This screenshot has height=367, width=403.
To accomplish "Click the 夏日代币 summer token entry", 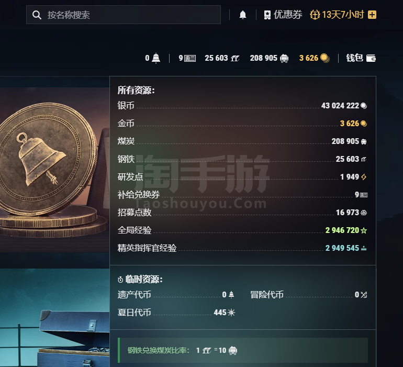I will click(x=176, y=313).
